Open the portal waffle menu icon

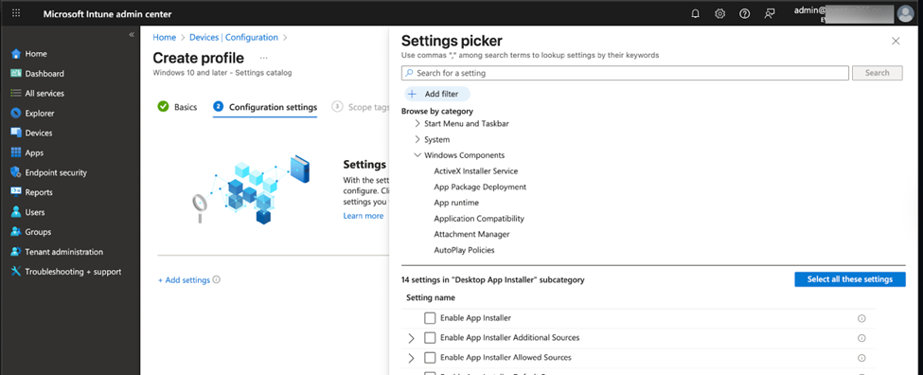pyautogui.click(x=16, y=13)
